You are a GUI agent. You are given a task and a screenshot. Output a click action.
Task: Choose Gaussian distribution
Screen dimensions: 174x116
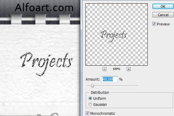point(90,104)
